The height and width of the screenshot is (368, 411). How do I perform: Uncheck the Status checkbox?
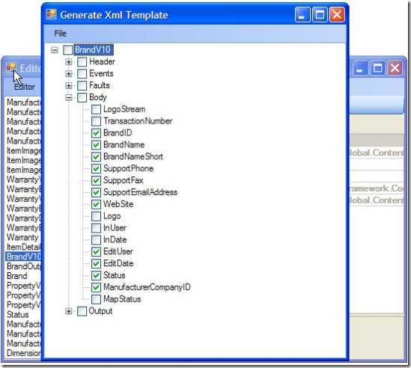coord(96,275)
